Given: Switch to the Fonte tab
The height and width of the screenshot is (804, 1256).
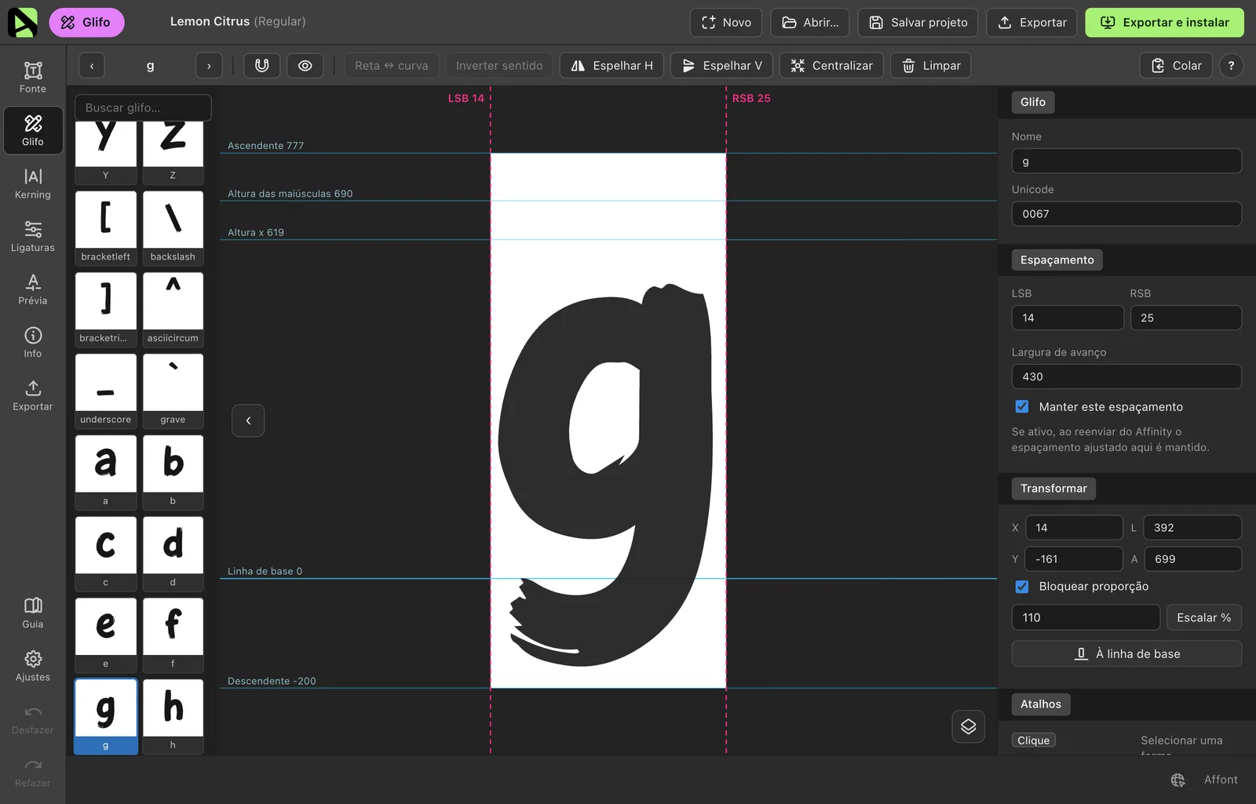Looking at the screenshot, I should click(33, 77).
